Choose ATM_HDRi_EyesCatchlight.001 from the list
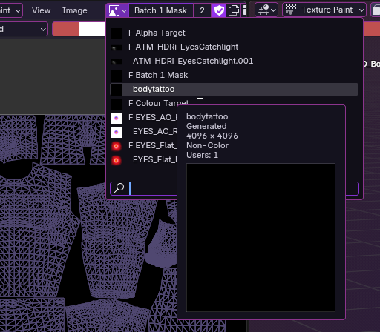The width and height of the screenshot is (380, 332). point(234,61)
